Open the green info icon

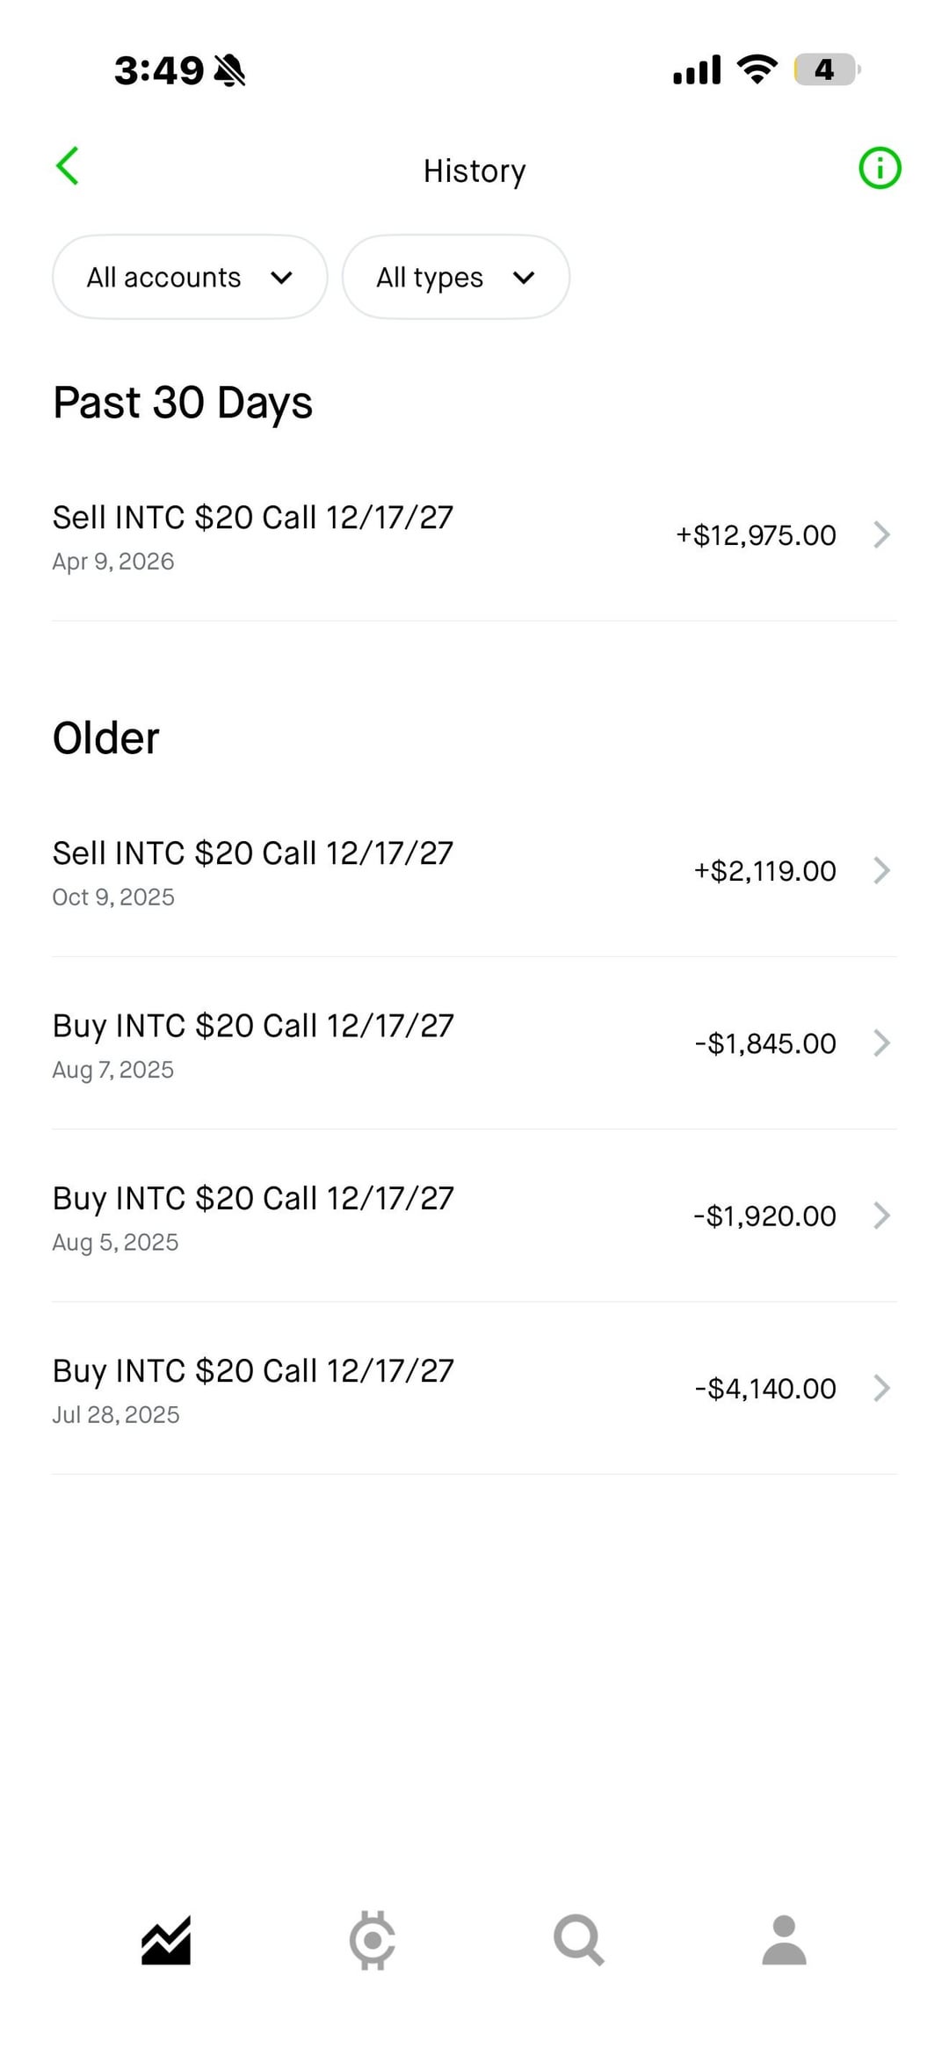(880, 168)
